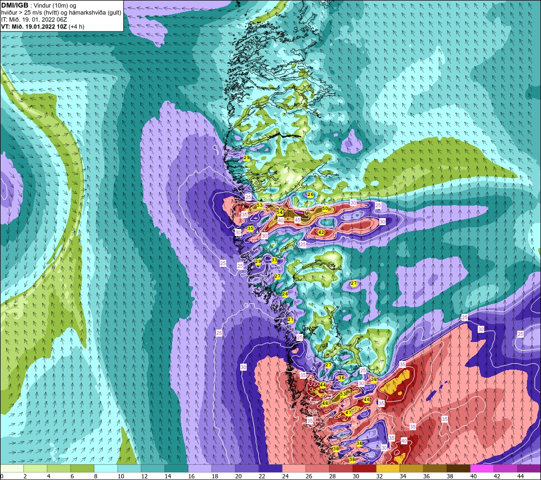This screenshot has height=480, width=541.
Task: Click the legend scale number 38
Action: point(450,477)
